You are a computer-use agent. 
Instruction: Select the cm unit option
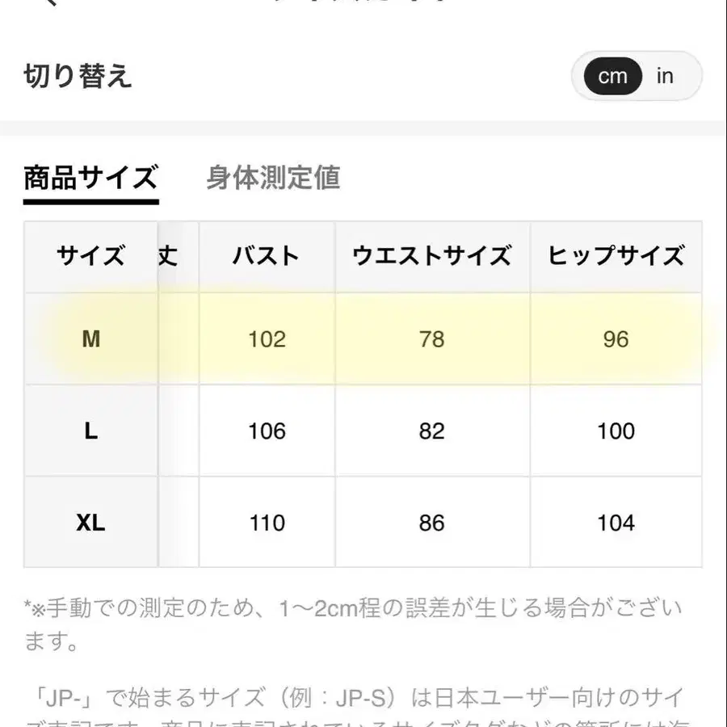611,75
